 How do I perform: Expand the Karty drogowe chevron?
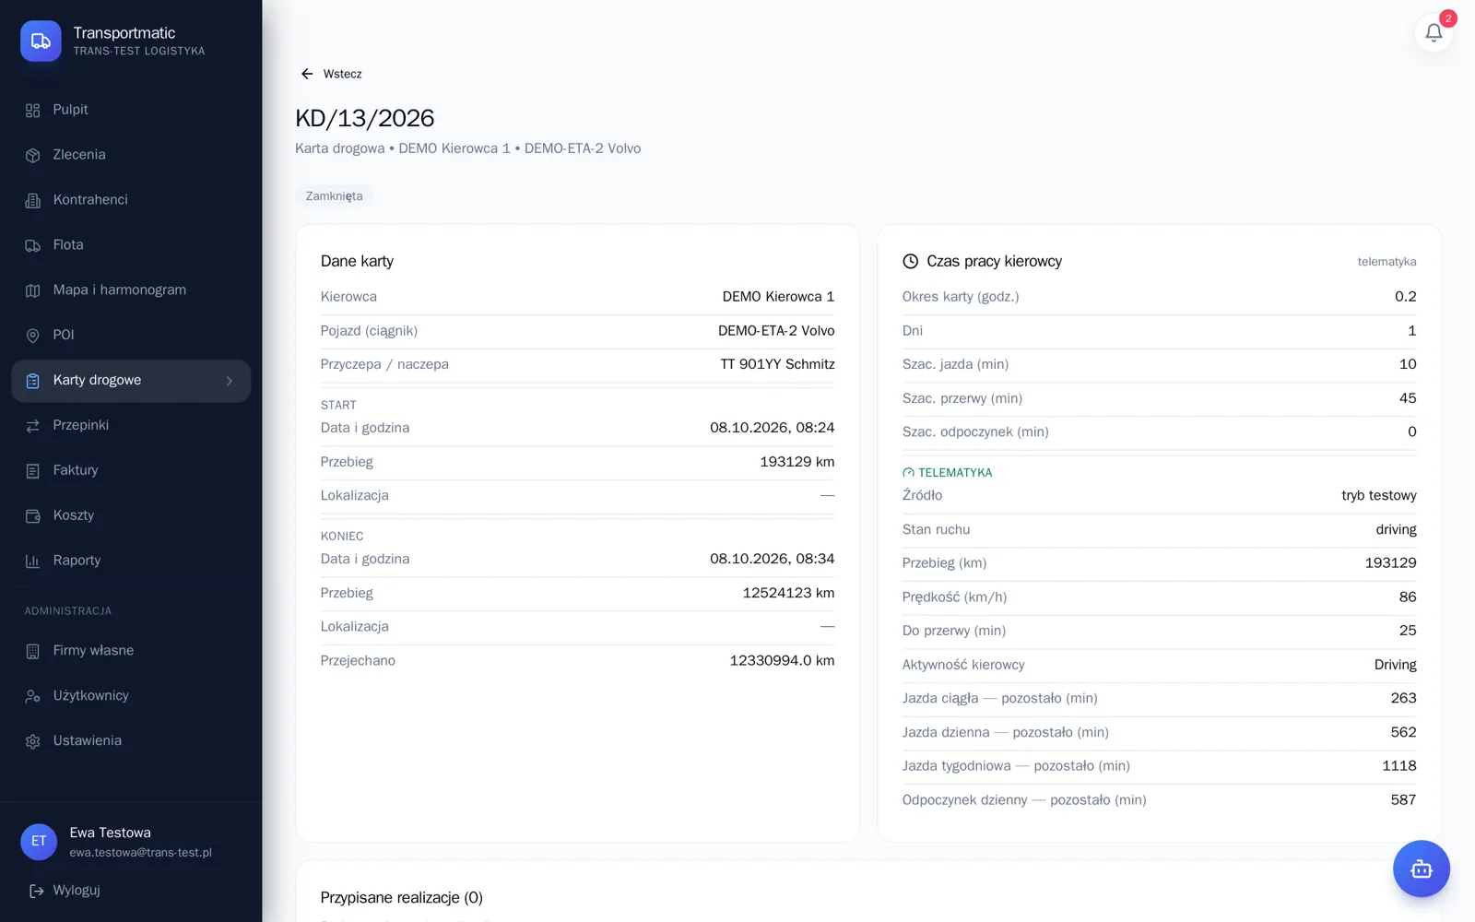click(230, 381)
